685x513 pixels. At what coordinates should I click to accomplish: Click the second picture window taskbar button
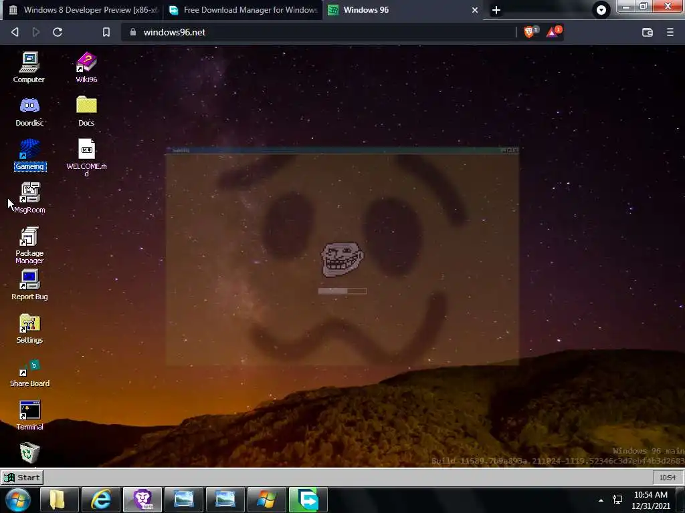coord(225,500)
